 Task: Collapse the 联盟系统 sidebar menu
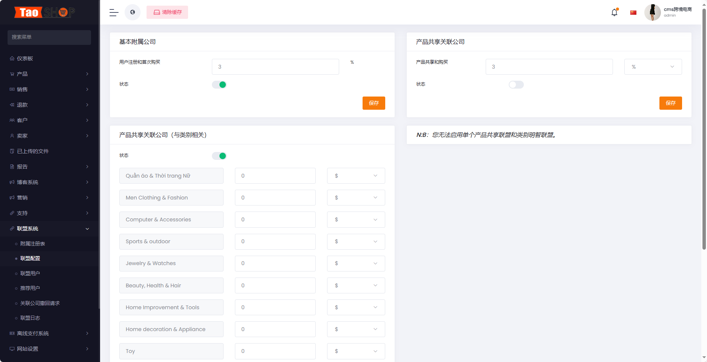pyautogui.click(x=49, y=229)
